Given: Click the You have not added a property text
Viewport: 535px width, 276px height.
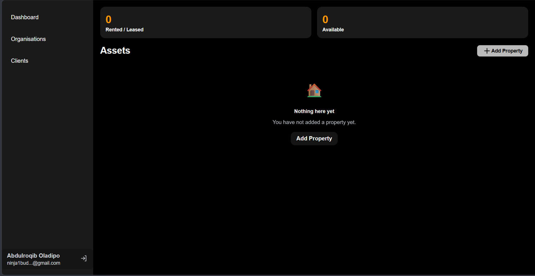Looking at the screenshot, I should tap(314, 122).
